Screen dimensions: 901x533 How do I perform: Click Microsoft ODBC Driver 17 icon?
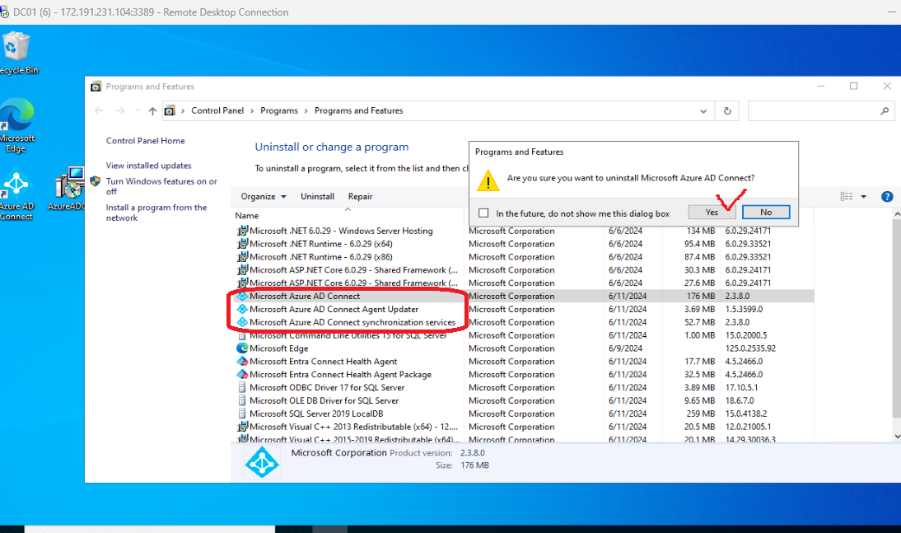242,387
